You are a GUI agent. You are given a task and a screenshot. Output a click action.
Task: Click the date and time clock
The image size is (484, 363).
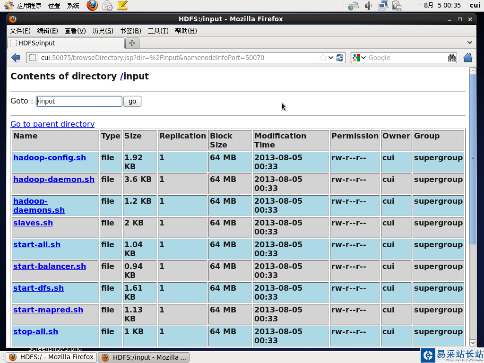click(x=438, y=6)
